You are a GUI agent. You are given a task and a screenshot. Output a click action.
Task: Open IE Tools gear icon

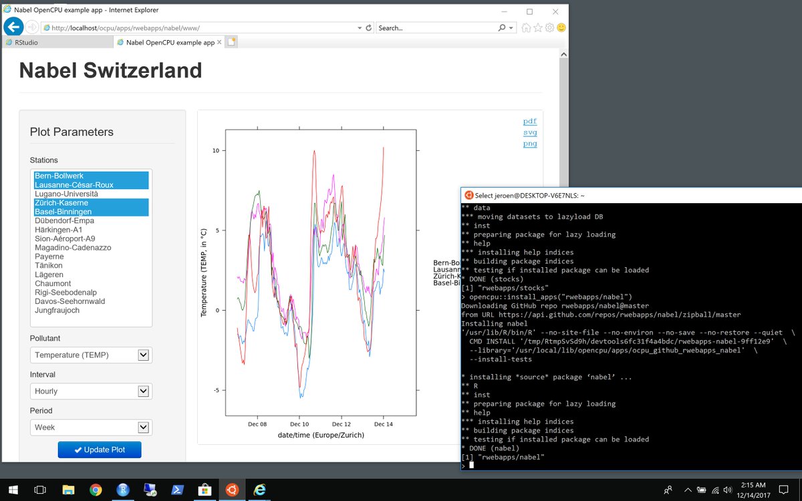click(x=549, y=28)
